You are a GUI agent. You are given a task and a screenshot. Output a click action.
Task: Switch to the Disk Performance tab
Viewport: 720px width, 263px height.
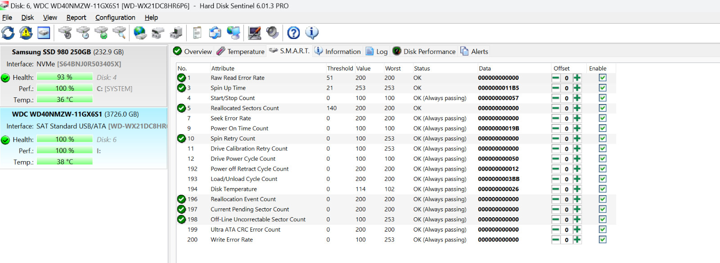pyautogui.click(x=424, y=52)
